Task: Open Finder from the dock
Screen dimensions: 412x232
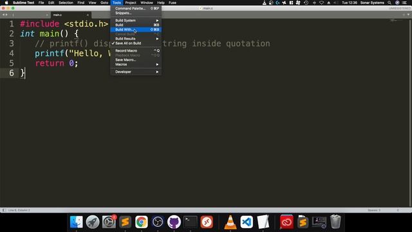Action: [77, 222]
